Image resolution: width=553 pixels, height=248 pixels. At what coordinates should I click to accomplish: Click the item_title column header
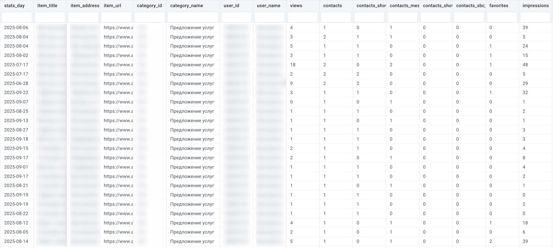click(47, 6)
